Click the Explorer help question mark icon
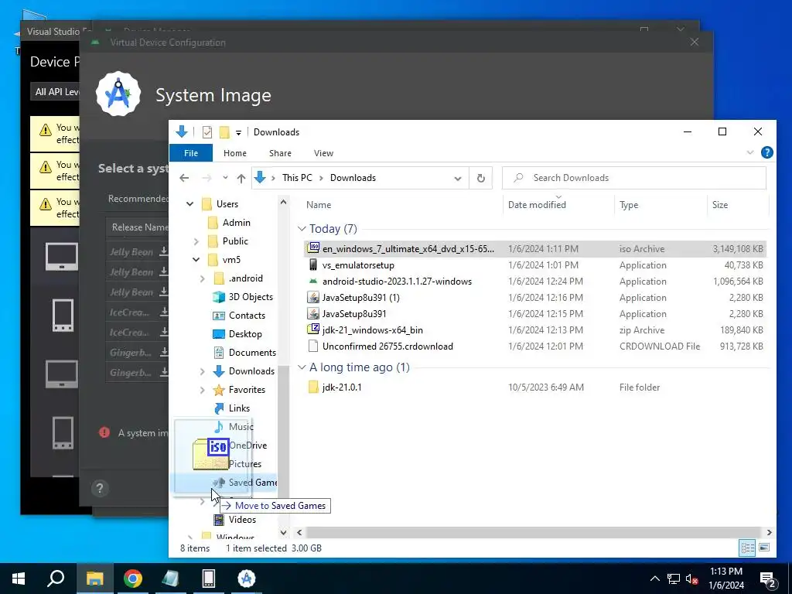792x594 pixels. (x=766, y=152)
